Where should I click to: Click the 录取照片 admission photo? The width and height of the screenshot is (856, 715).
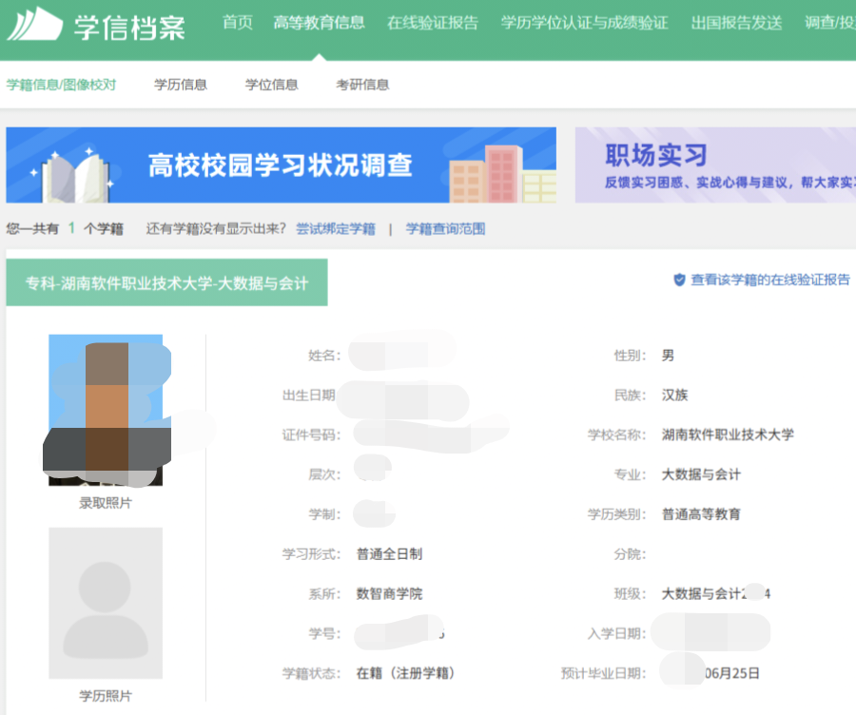(x=106, y=410)
